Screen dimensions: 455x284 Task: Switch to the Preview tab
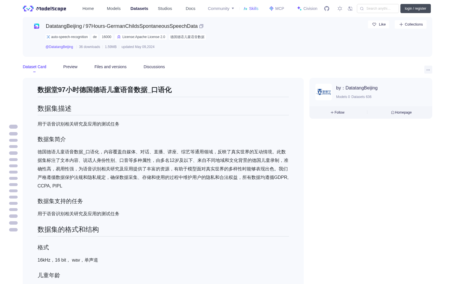(70, 67)
